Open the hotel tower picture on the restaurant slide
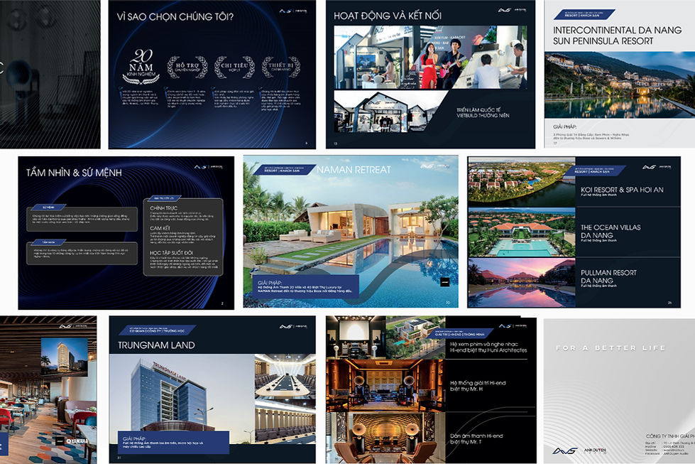 [x=65, y=357]
